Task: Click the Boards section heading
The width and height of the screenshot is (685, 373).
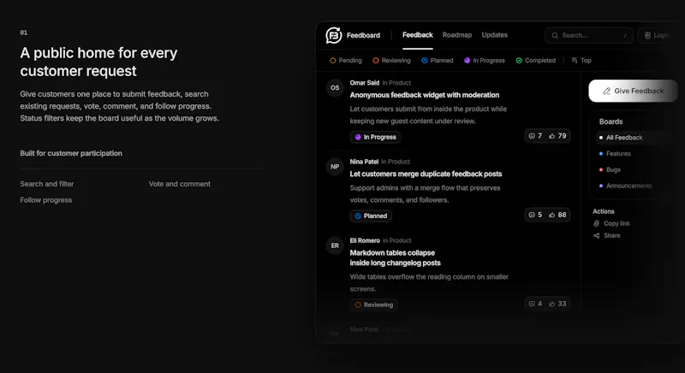Action: coord(611,121)
